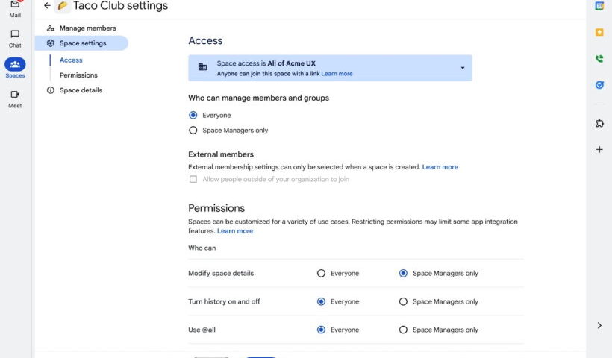Open Google Calendar side panel icon
The width and height of the screenshot is (612, 358).
coord(599,6)
